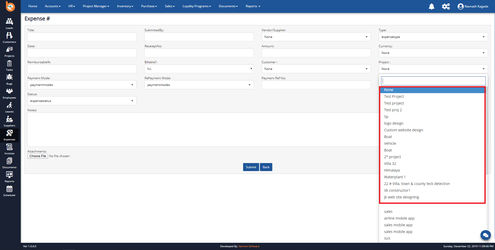Open the Employees sidebar icon
495x250 pixels.
click(9, 93)
